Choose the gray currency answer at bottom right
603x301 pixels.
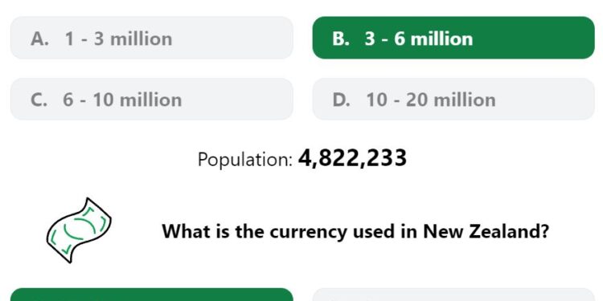point(453,295)
